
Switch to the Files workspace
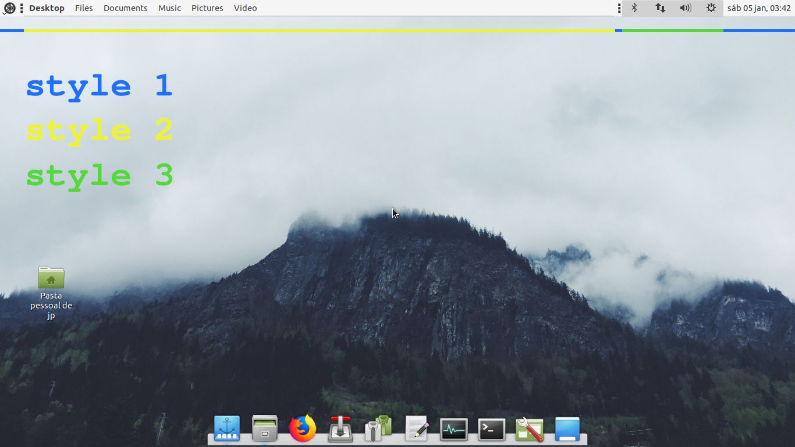pyautogui.click(x=84, y=8)
